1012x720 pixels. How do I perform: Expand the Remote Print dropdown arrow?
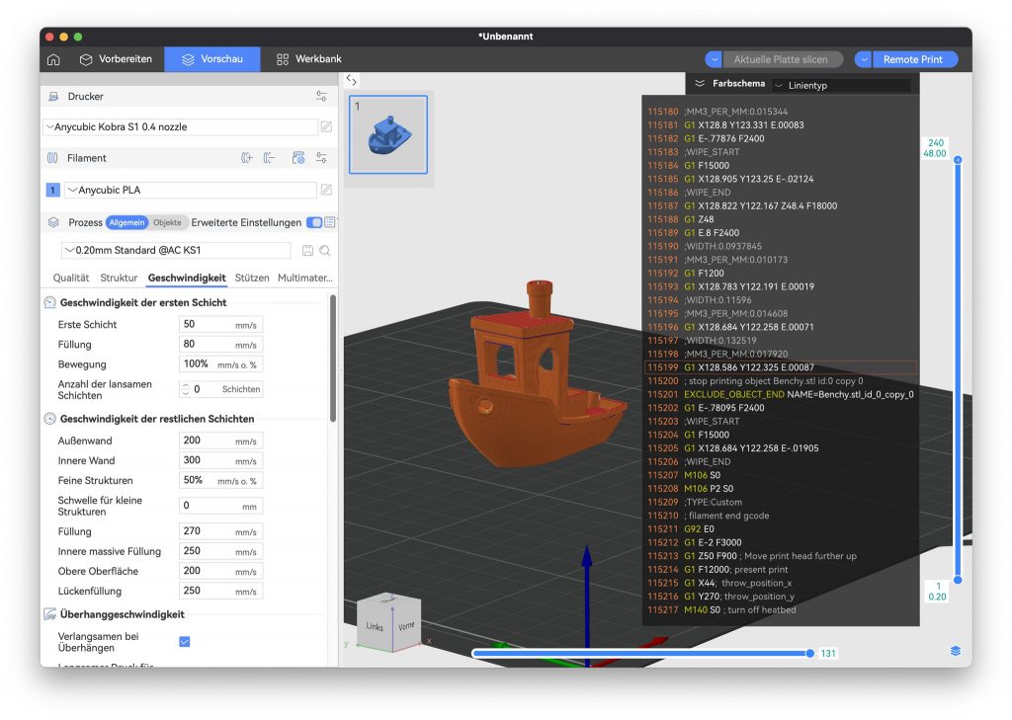(x=865, y=59)
